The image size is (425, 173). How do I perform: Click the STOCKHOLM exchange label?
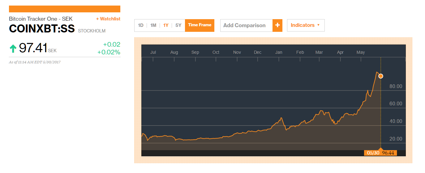(x=92, y=31)
